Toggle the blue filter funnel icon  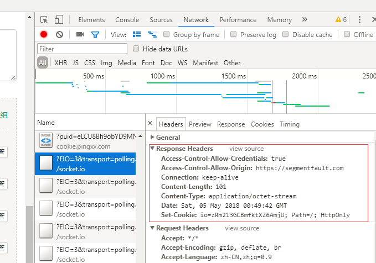coord(95,35)
